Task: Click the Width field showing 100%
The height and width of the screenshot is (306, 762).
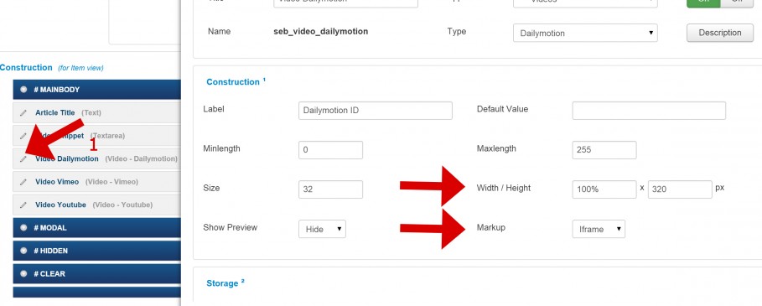Action: 604,189
